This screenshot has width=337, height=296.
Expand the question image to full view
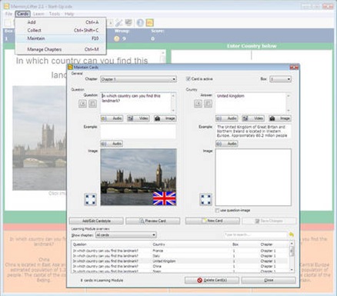pyautogui.click(x=90, y=199)
